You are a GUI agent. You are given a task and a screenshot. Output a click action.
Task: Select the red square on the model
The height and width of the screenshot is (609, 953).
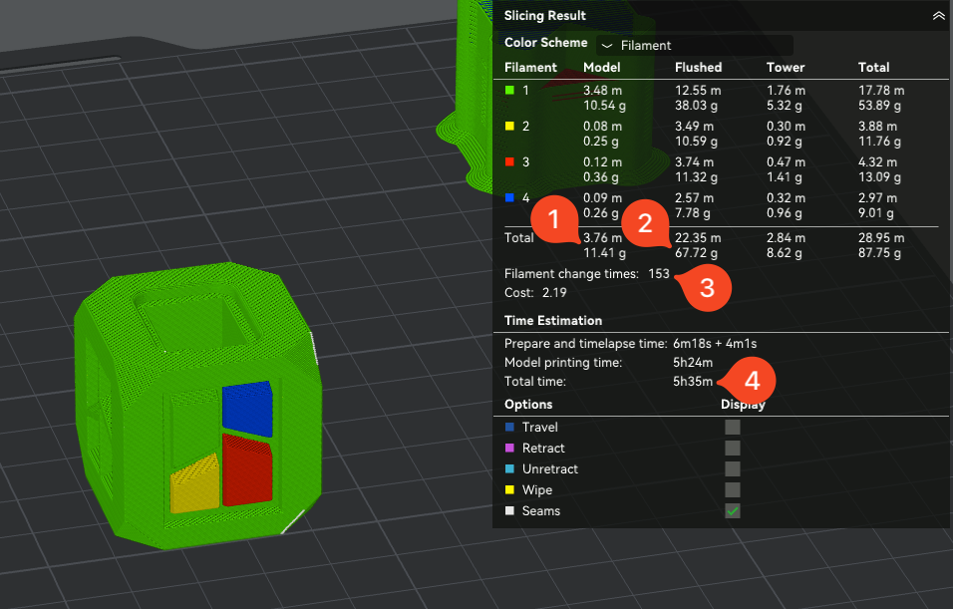coord(246,469)
